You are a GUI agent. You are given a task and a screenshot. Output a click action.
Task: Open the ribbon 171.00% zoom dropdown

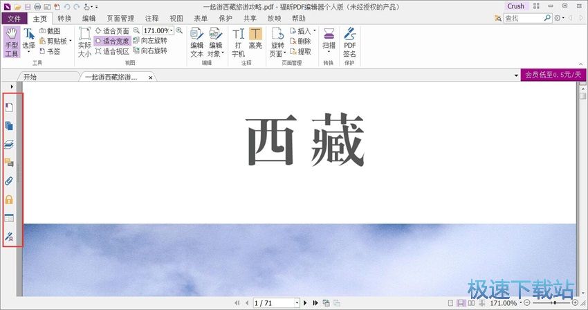(172, 30)
